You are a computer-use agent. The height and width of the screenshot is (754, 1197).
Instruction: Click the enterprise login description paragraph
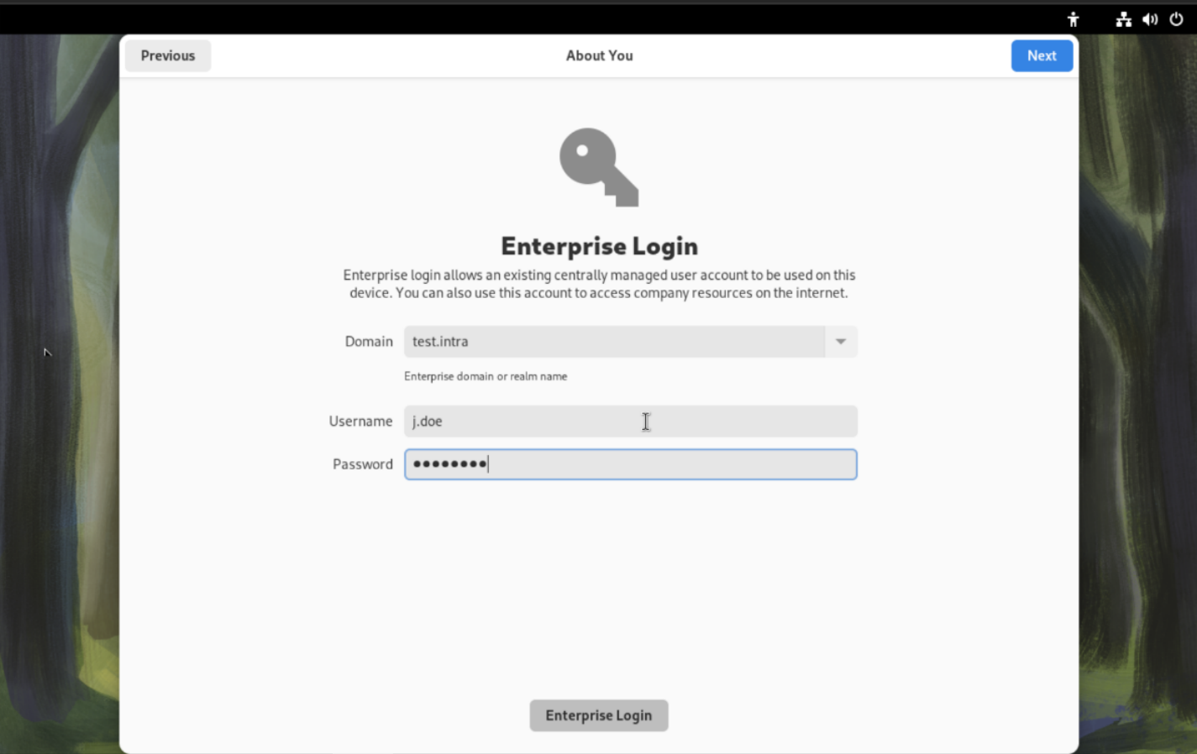pos(599,284)
